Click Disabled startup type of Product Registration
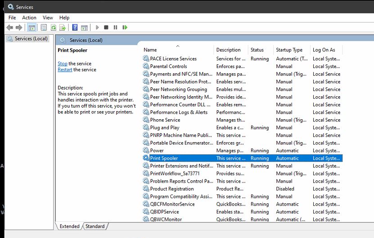374x238 pixels. coord(285,189)
